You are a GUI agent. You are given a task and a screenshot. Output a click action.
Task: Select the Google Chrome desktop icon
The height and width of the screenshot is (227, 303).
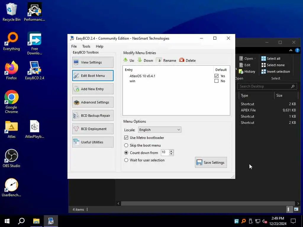[x=12, y=102]
